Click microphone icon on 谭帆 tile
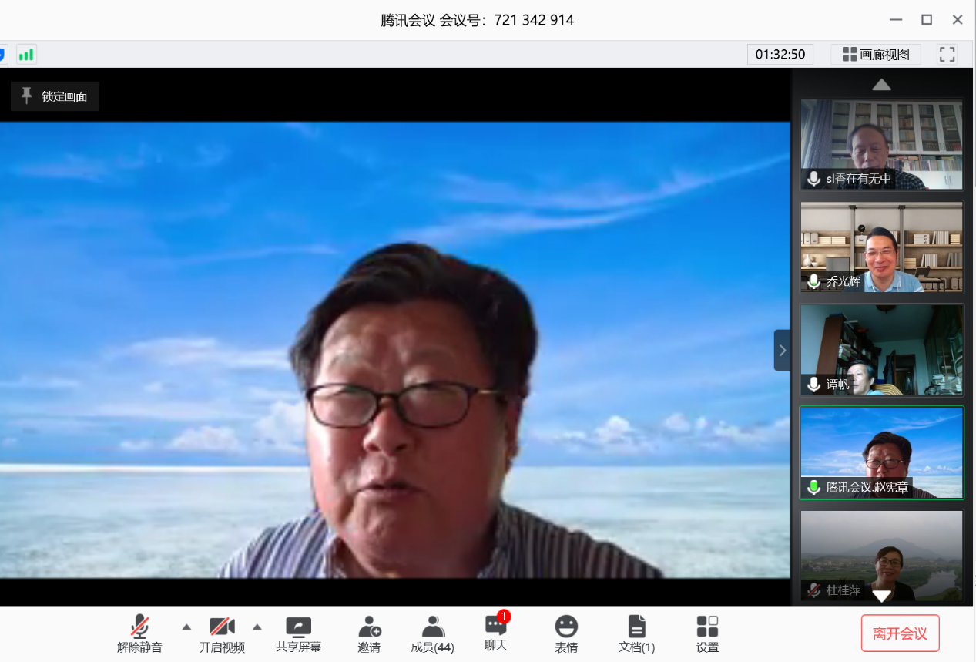The width and height of the screenshot is (976, 662). [813, 384]
